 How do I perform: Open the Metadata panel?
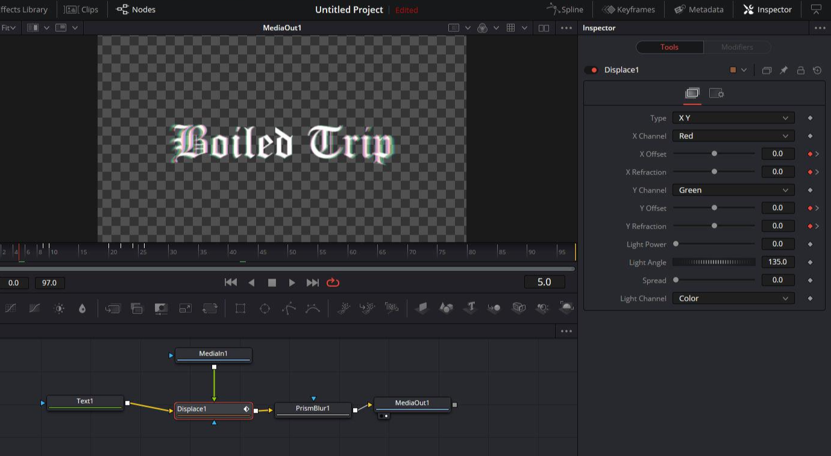click(x=699, y=10)
